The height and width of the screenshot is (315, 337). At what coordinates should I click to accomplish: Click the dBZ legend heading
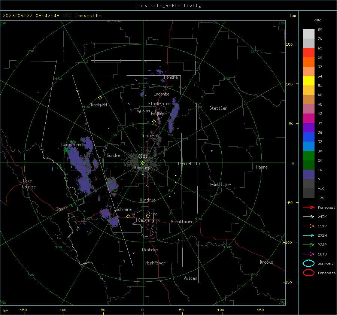pyautogui.click(x=318, y=20)
